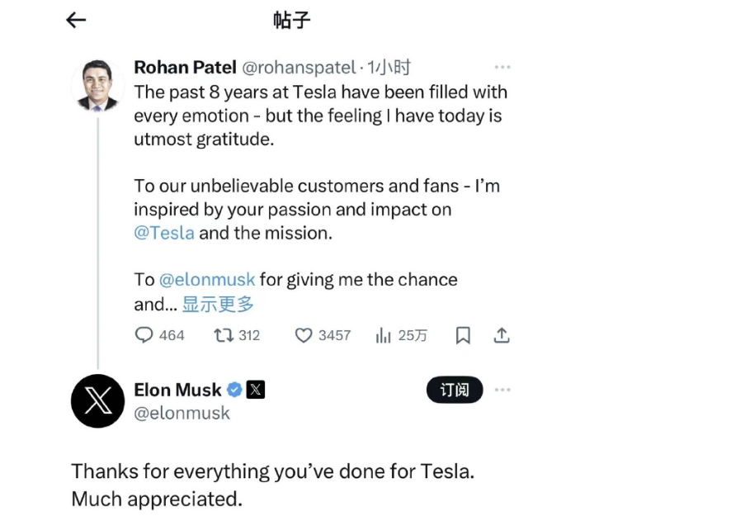Open Rohan Patel's profile picture

point(97,85)
